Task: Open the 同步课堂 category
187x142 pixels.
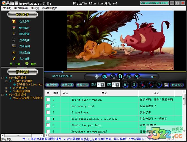Action: [x=24, y=34]
